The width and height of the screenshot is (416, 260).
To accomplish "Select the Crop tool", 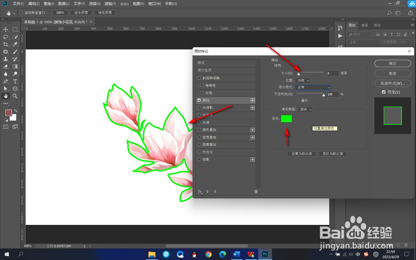I will [6, 44].
